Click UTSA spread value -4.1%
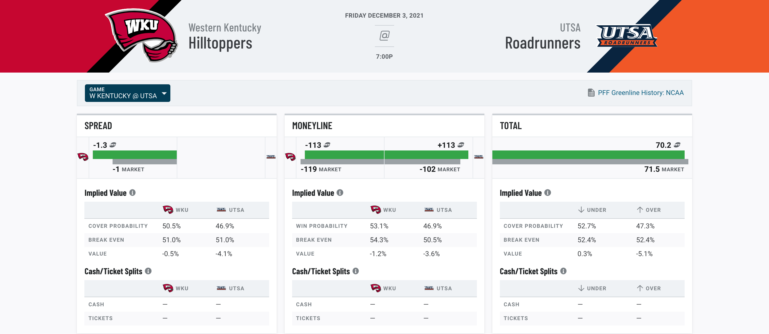 [x=223, y=253]
